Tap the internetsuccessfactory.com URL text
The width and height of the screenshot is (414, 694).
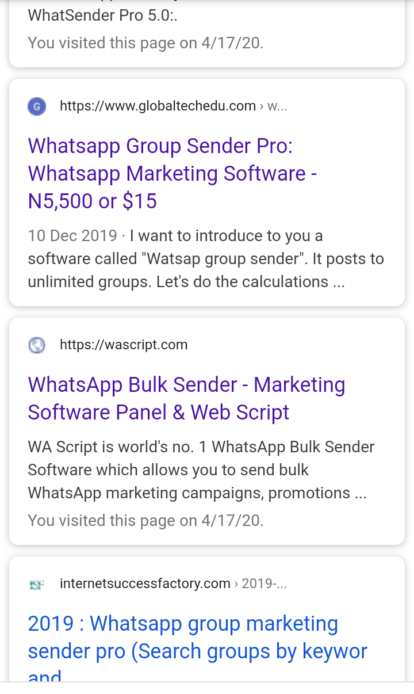[145, 584]
